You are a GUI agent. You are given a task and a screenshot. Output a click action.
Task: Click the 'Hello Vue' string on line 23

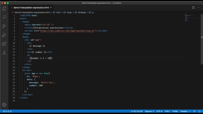(x=47, y=82)
